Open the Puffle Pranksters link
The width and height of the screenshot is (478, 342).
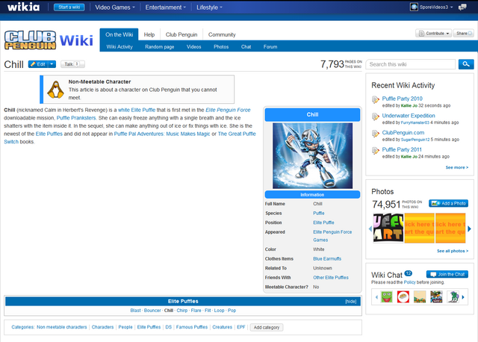click(76, 118)
